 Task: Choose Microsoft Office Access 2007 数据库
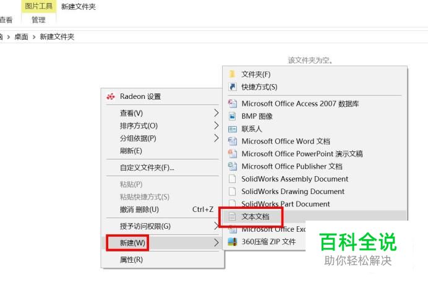tap(315, 104)
